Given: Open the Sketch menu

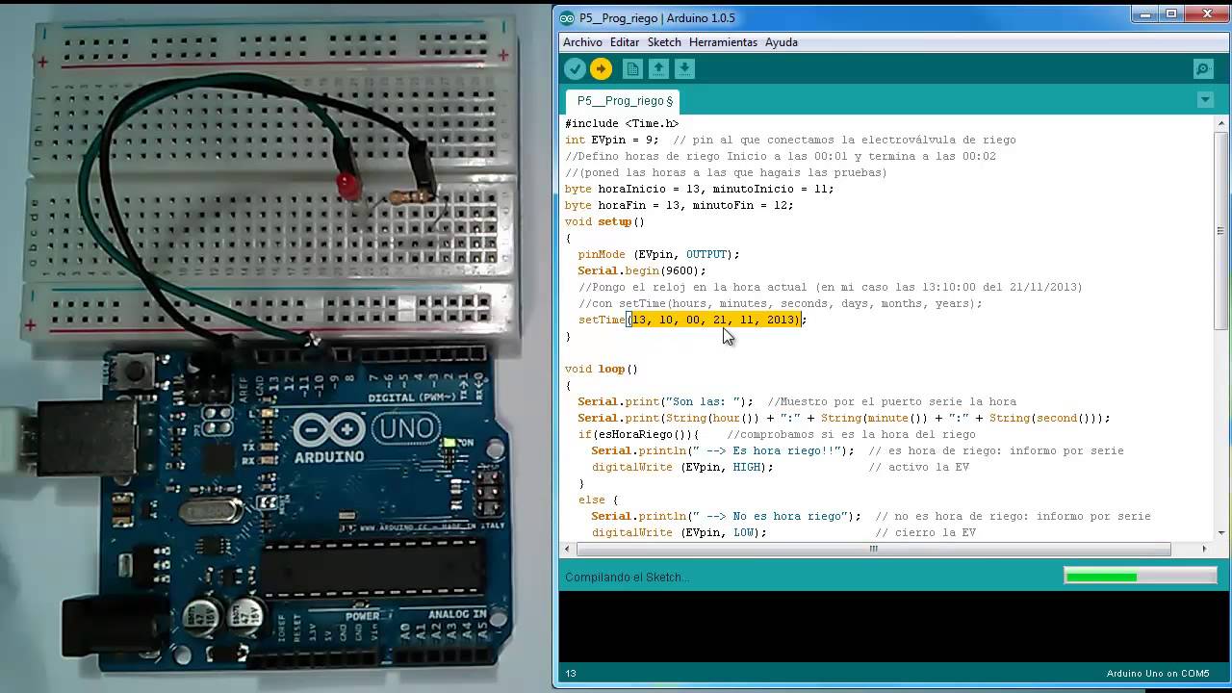Looking at the screenshot, I should pos(664,42).
